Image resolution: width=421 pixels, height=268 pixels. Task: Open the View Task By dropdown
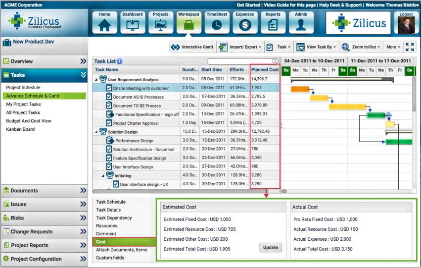coord(317,47)
